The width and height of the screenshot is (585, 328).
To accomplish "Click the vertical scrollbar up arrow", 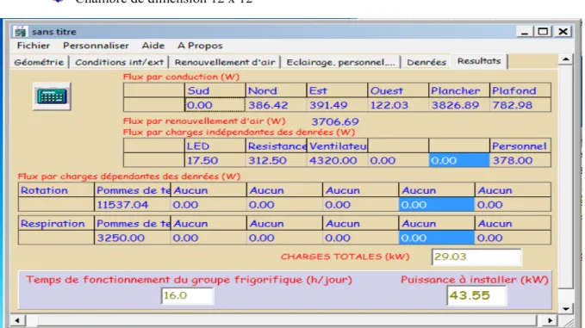I will [x=566, y=59].
